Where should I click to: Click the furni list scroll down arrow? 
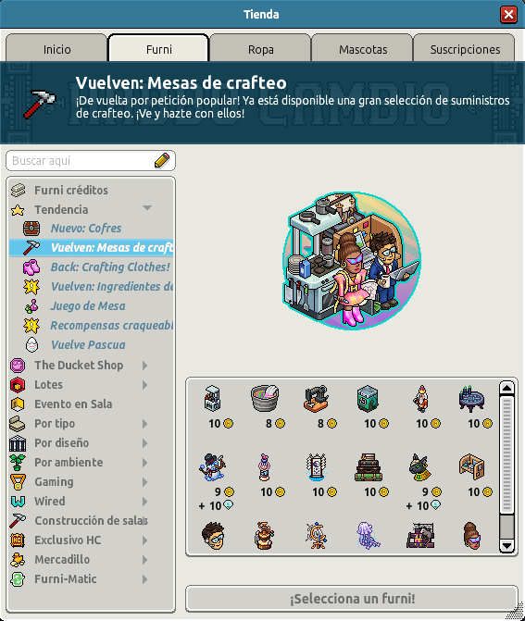click(506, 546)
